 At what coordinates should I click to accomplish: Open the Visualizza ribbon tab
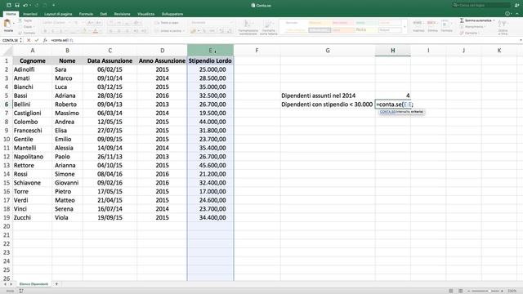coord(145,14)
